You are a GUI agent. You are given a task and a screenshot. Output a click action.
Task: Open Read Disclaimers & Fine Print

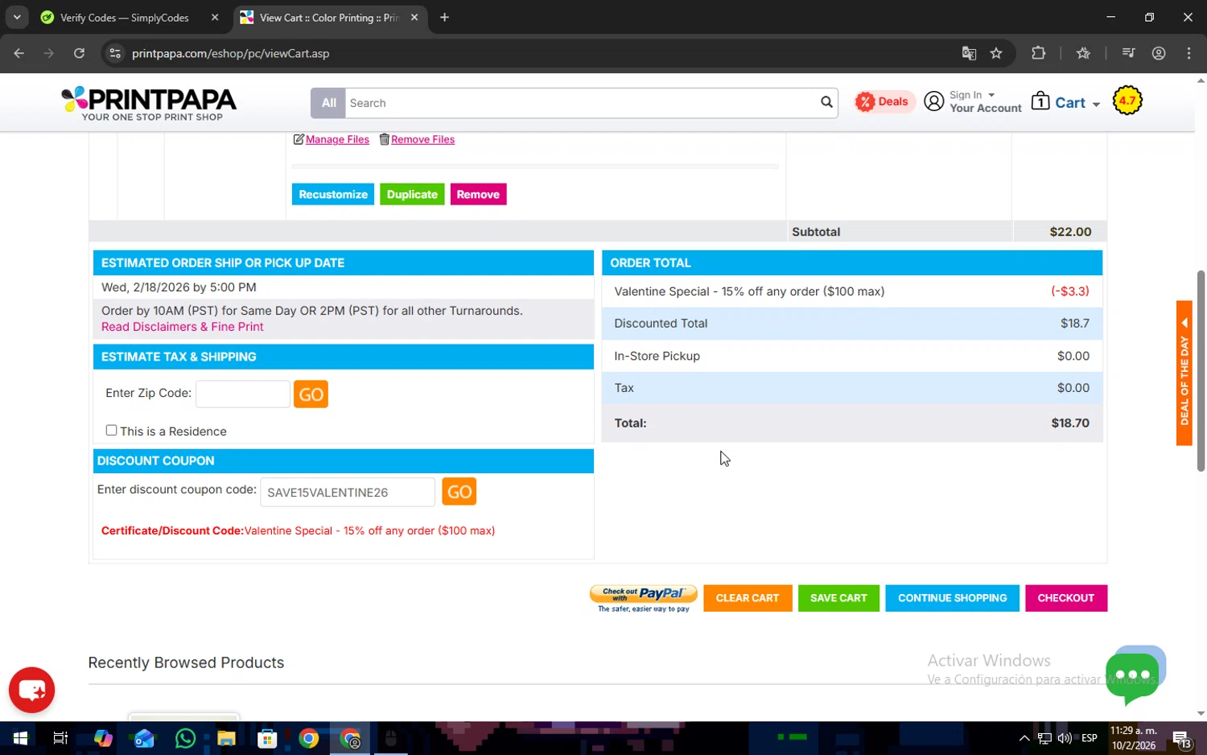coord(182,326)
